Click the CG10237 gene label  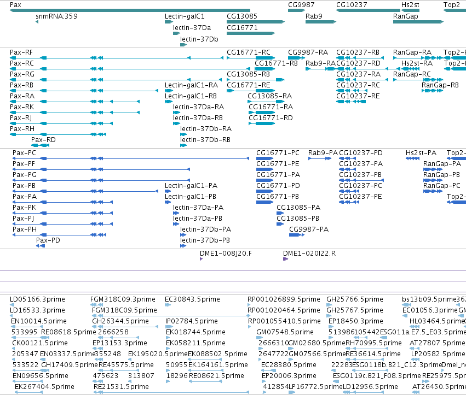tap(352, 5)
